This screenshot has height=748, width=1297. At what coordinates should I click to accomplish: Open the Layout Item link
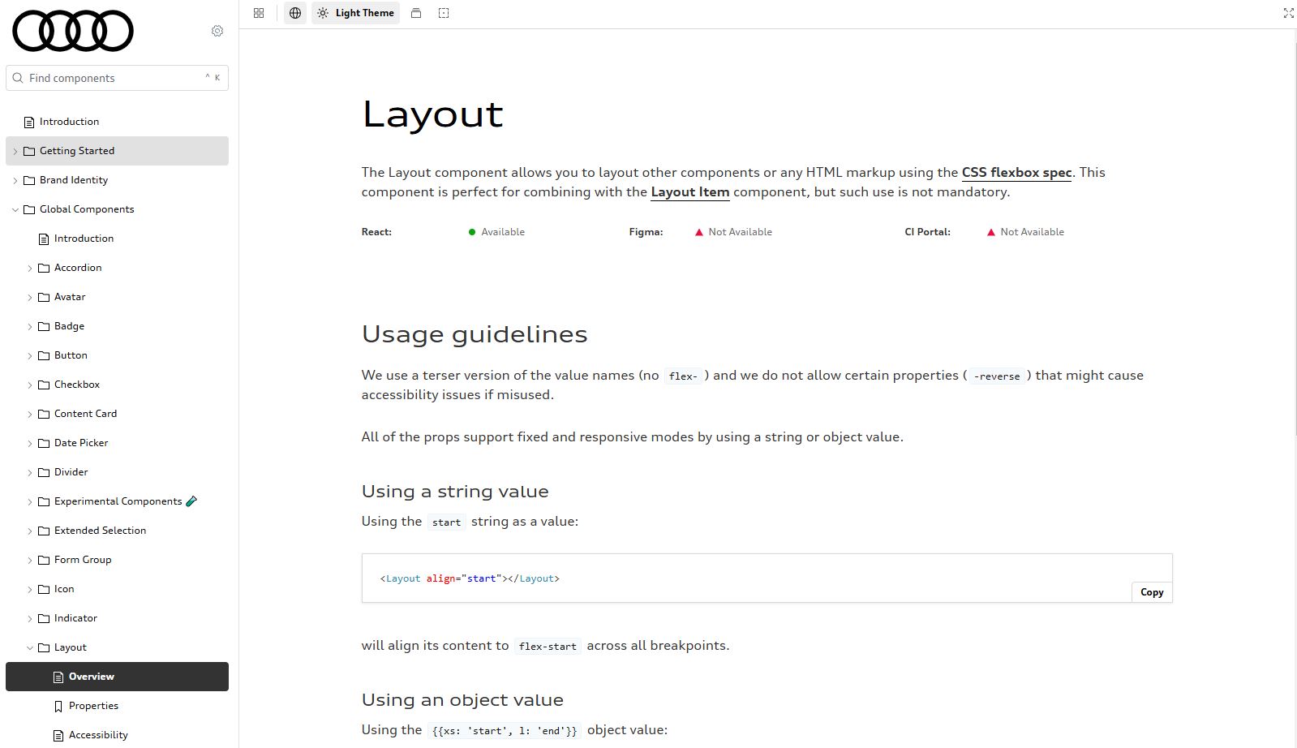689,192
